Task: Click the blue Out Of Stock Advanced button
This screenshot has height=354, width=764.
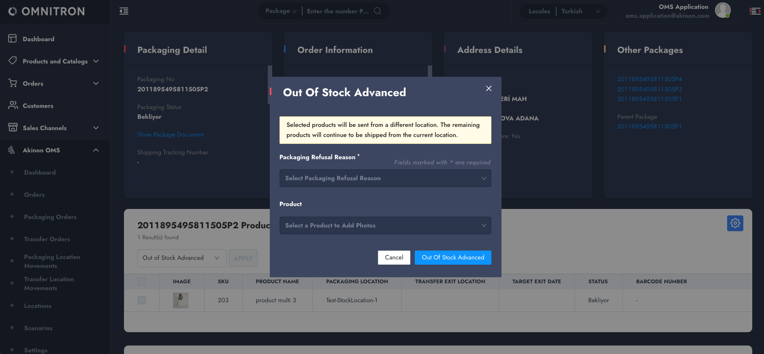Action: (x=452, y=257)
